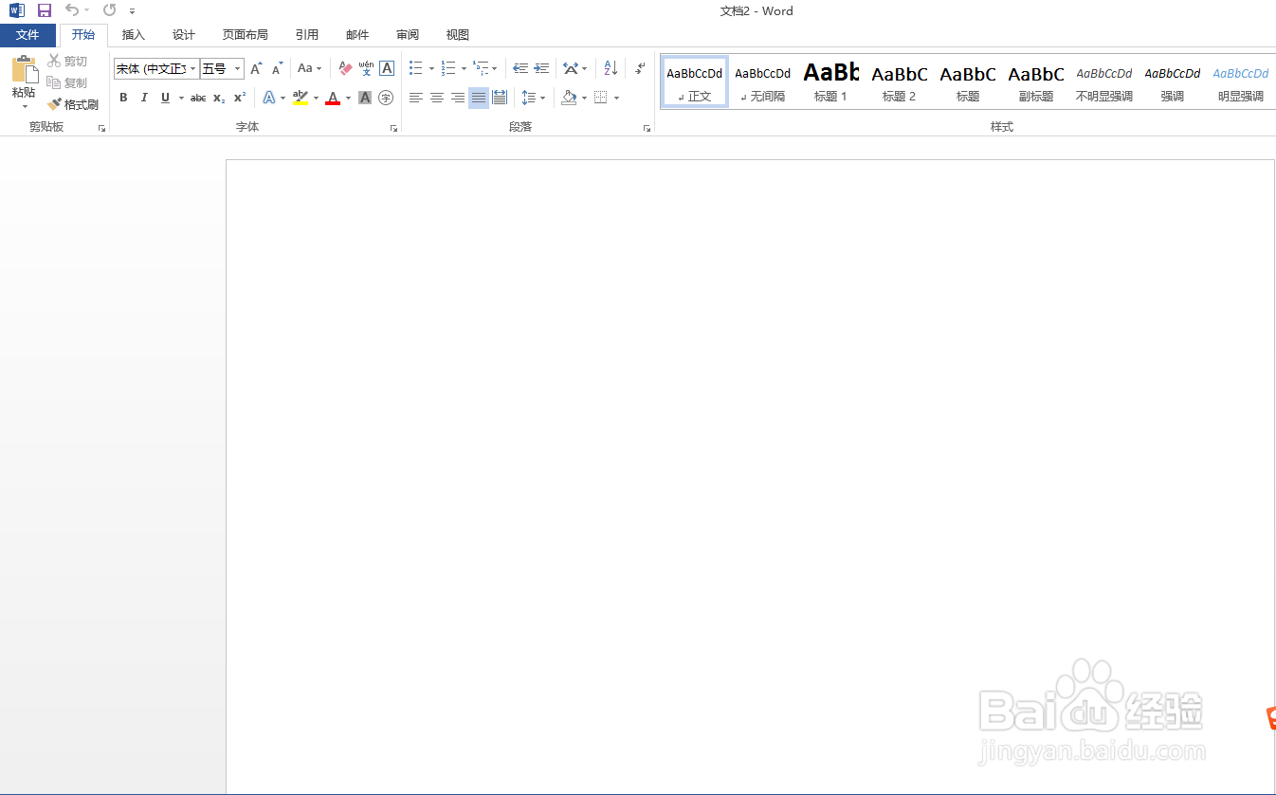This screenshot has width=1276, height=795.
Task: Click the grow font icon
Action: coord(256,68)
